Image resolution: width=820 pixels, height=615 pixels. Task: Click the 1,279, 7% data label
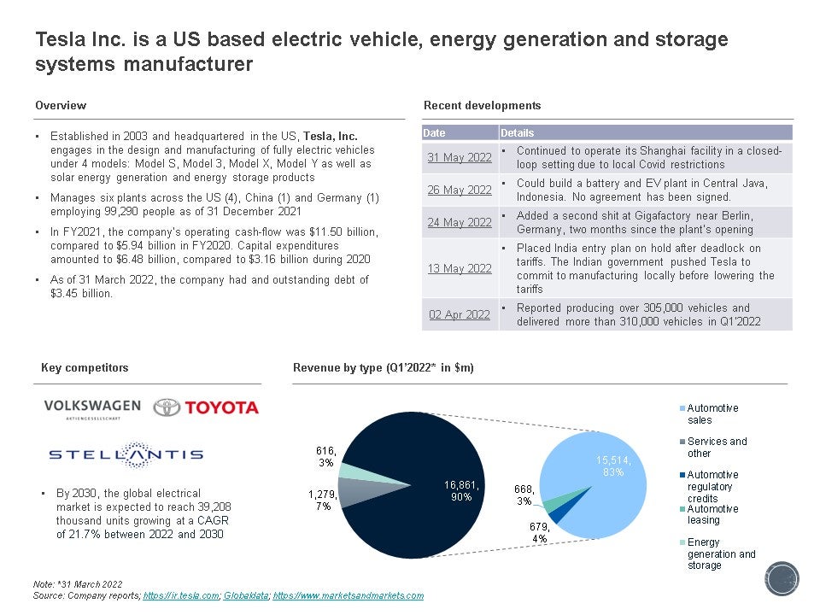pyautogui.click(x=322, y=500)
